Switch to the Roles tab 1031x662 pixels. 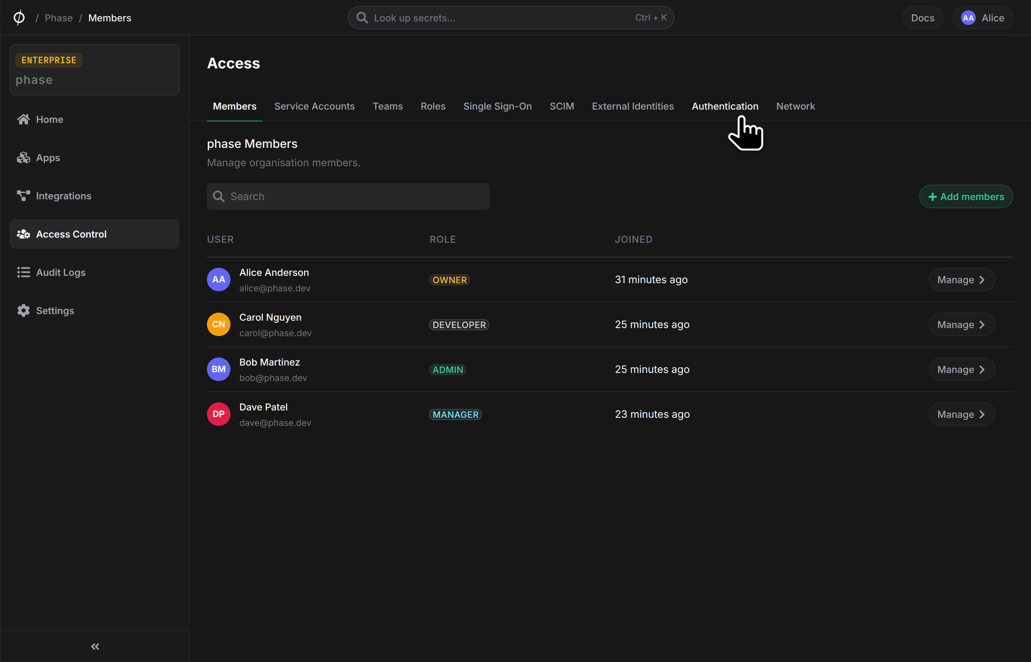click(433, 106)
